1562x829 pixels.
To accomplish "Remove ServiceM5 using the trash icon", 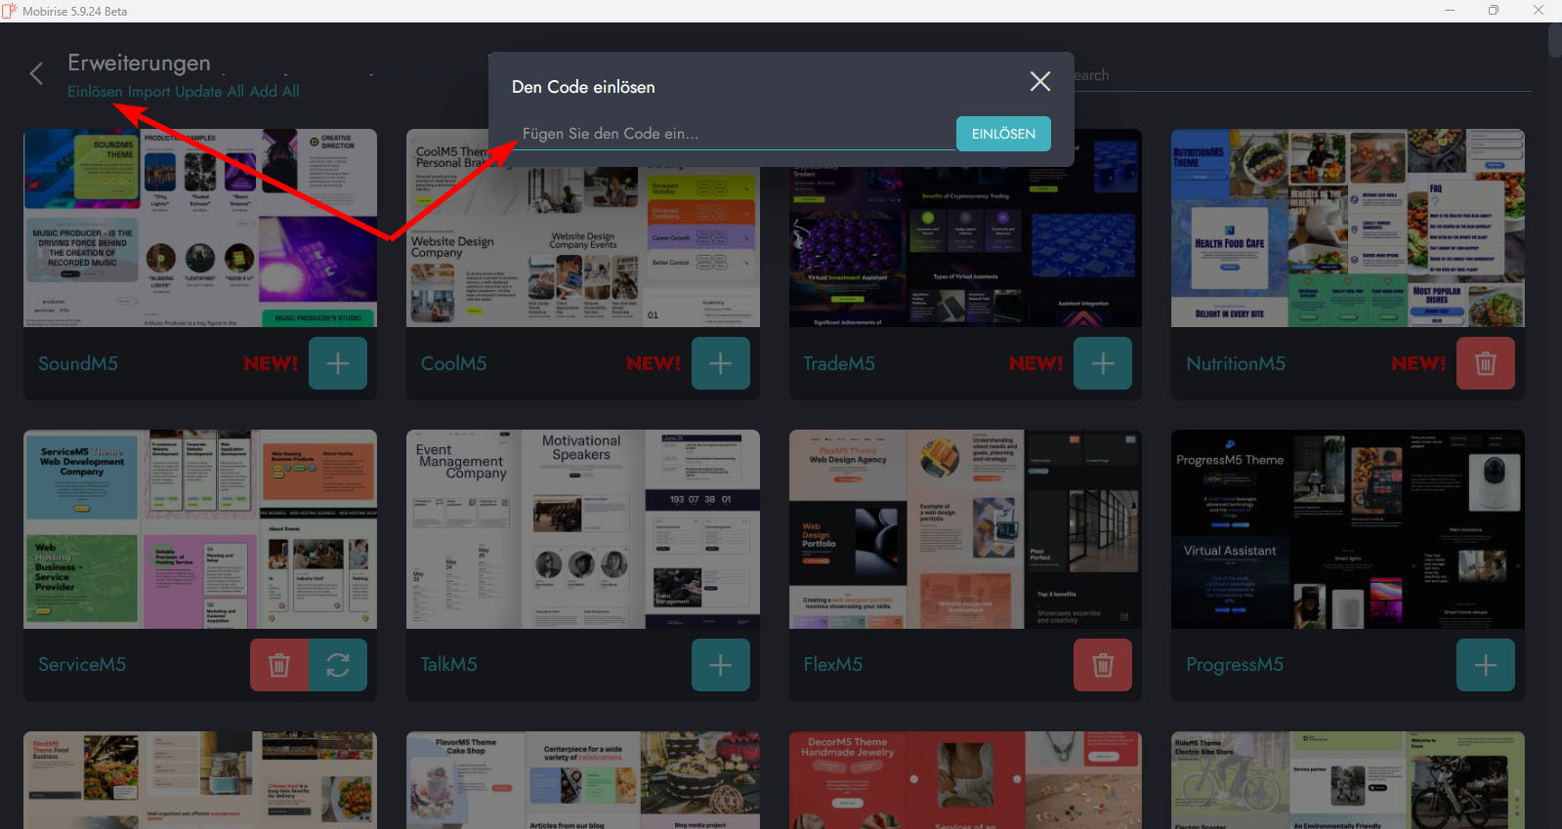I will pos(278,665).
